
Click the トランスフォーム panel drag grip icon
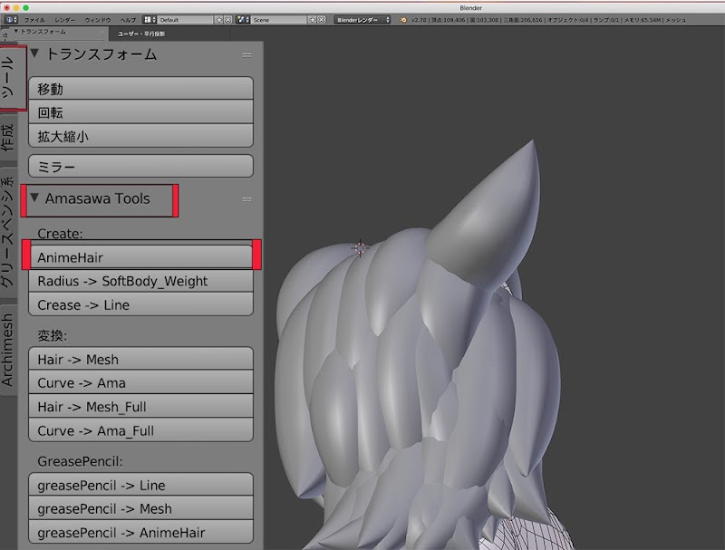click(x=246, y=55)
